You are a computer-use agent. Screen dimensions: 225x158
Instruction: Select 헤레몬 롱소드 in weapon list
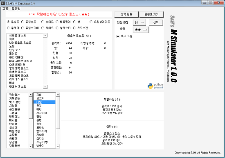coord(18,35)
